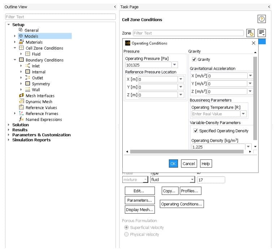Open the Cell Zone Conditions help icon

pyautogui.click(x=262, y=20)
